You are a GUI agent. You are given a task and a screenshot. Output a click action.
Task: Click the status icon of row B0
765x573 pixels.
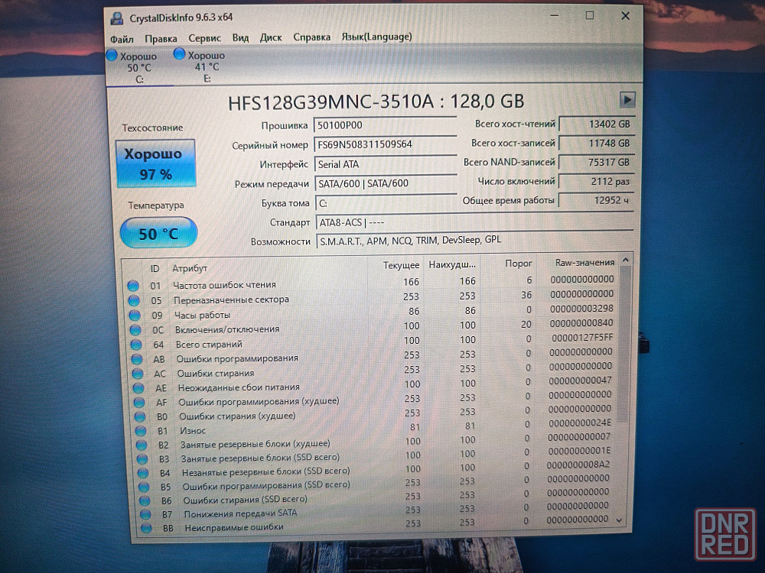point(140,416)
